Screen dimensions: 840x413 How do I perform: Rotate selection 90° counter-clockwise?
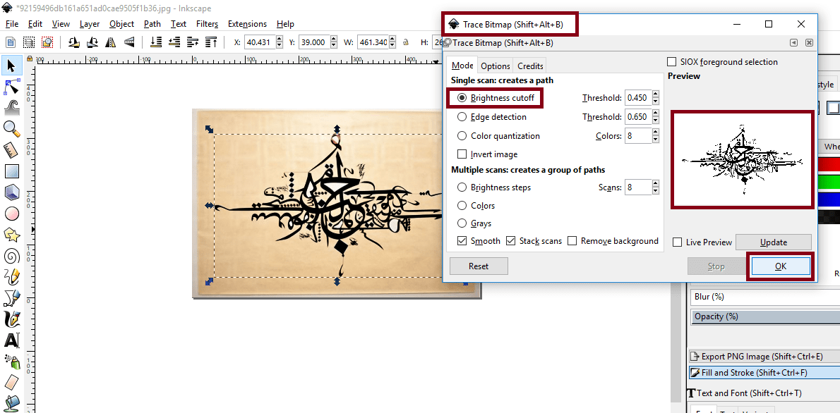(x=74, y=42)
